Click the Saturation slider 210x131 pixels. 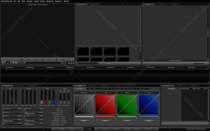click(x=34, y=110)
